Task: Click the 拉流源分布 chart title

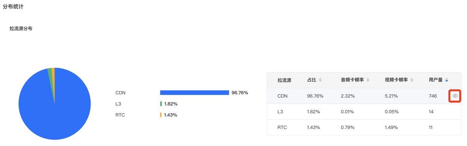Action: click(x=21, y=28)
